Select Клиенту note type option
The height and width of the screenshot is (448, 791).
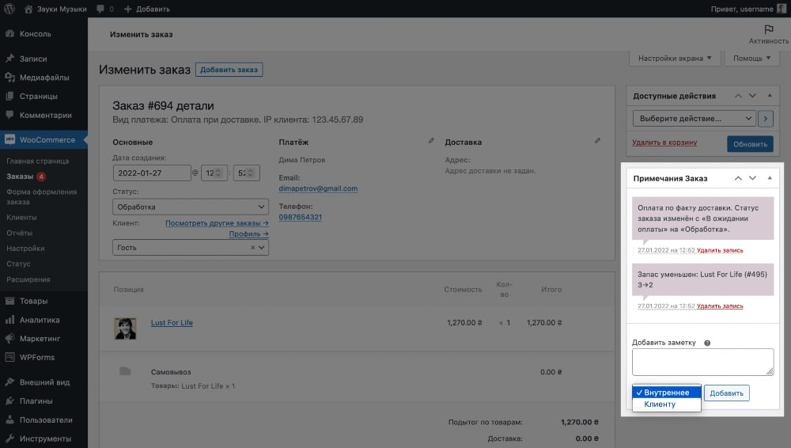(666, 404)
